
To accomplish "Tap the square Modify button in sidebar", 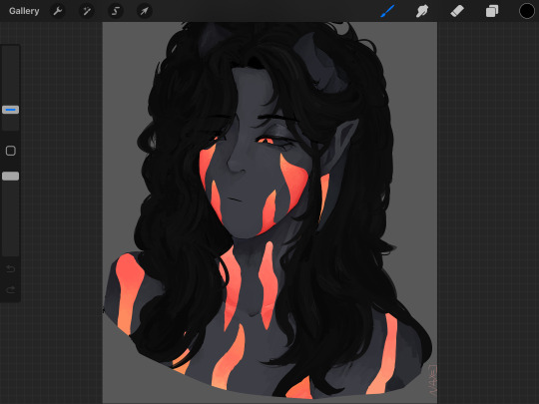I will point(11,151).
